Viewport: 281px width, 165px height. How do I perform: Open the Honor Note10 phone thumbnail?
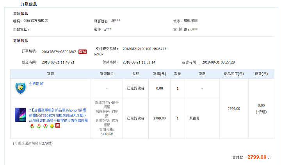click(20, 115)
